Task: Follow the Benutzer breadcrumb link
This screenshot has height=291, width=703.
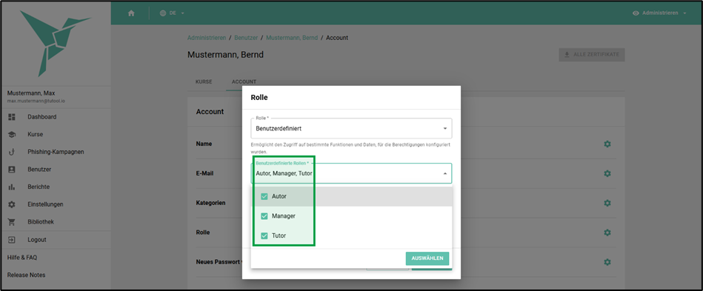Action: pyautogui.click(x=246, y=38)
